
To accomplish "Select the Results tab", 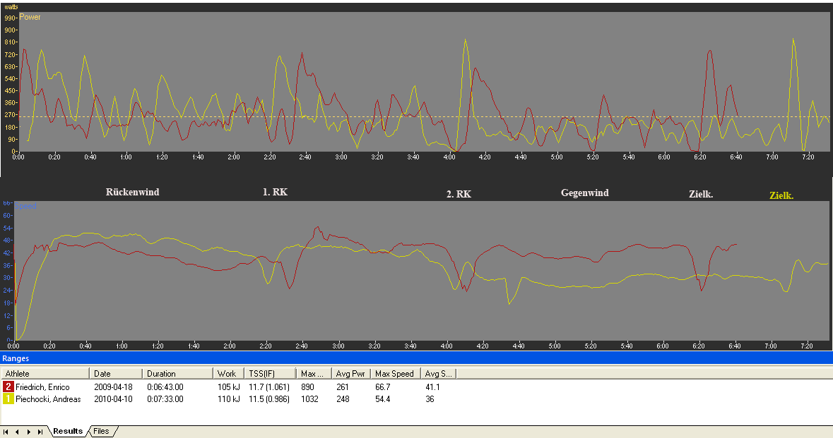I will click(68, 431).
